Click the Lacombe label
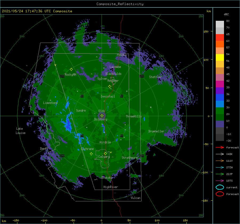 click(115, 67)
